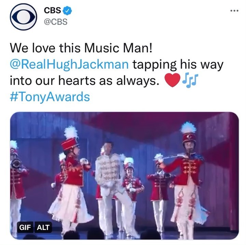Click the 'We love this Music Man!' text
This screenshot has height=245, width=246.
click(81, 48)
